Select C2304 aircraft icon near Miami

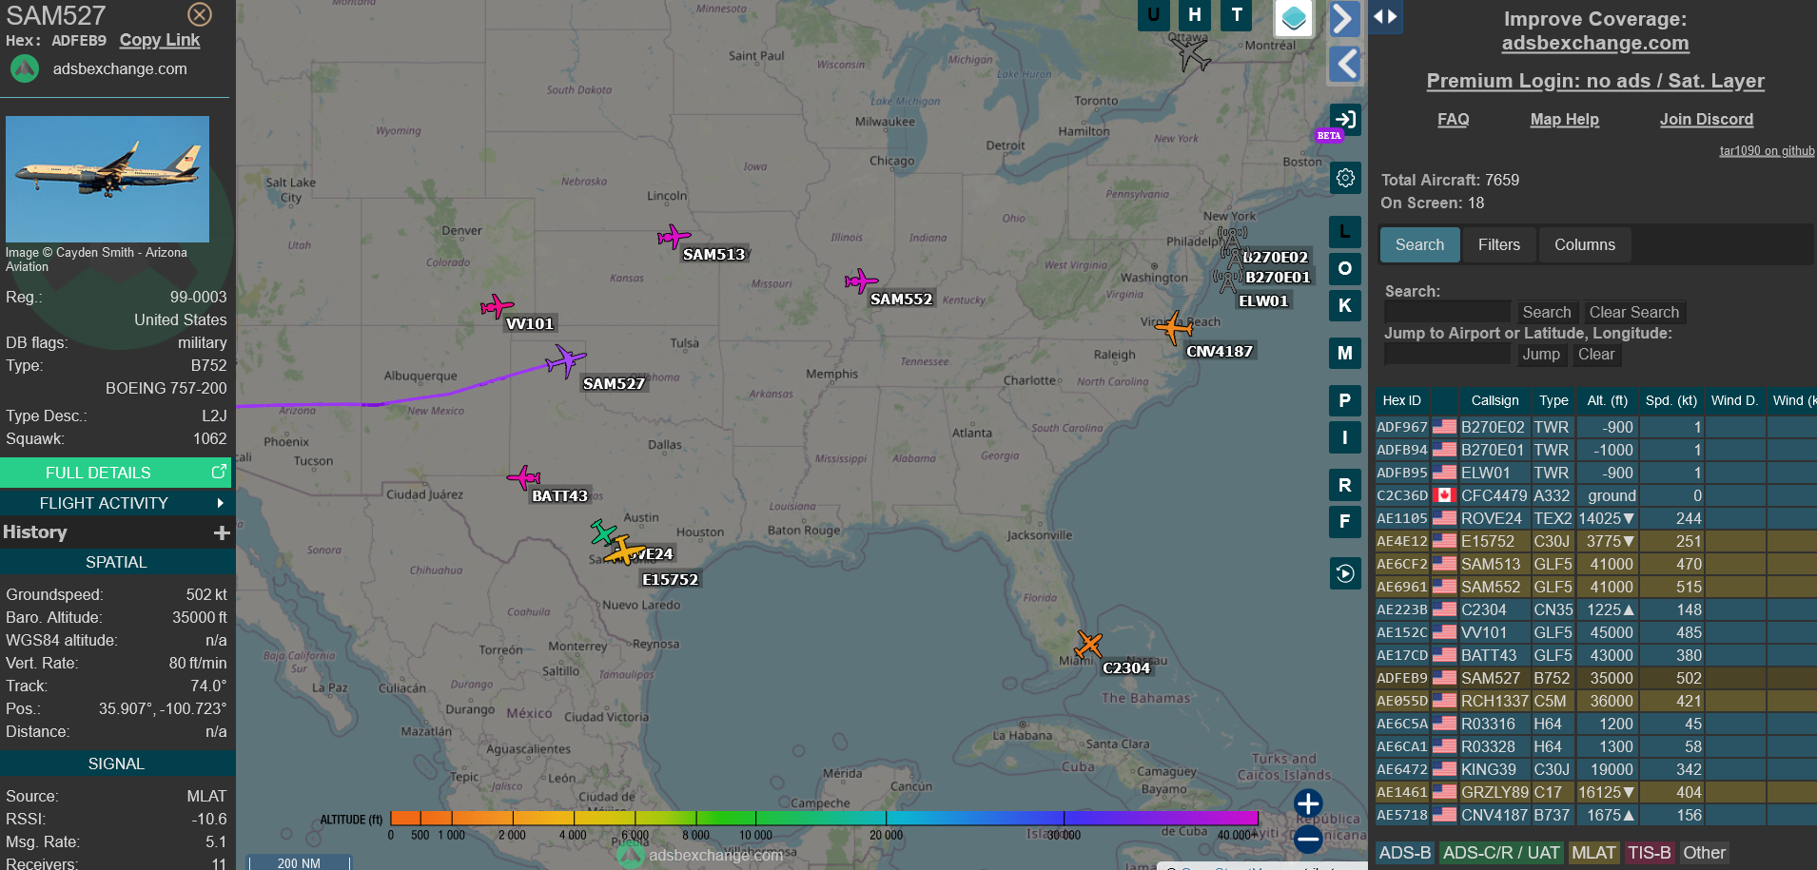point(1088,645)
